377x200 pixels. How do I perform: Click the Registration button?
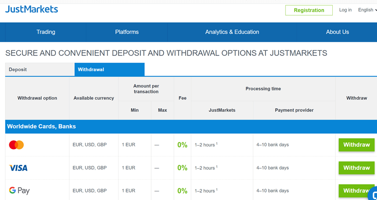309,10
